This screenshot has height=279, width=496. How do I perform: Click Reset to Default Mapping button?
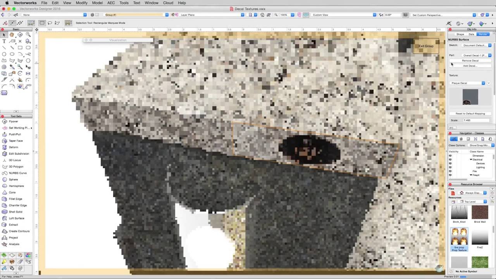470,114
